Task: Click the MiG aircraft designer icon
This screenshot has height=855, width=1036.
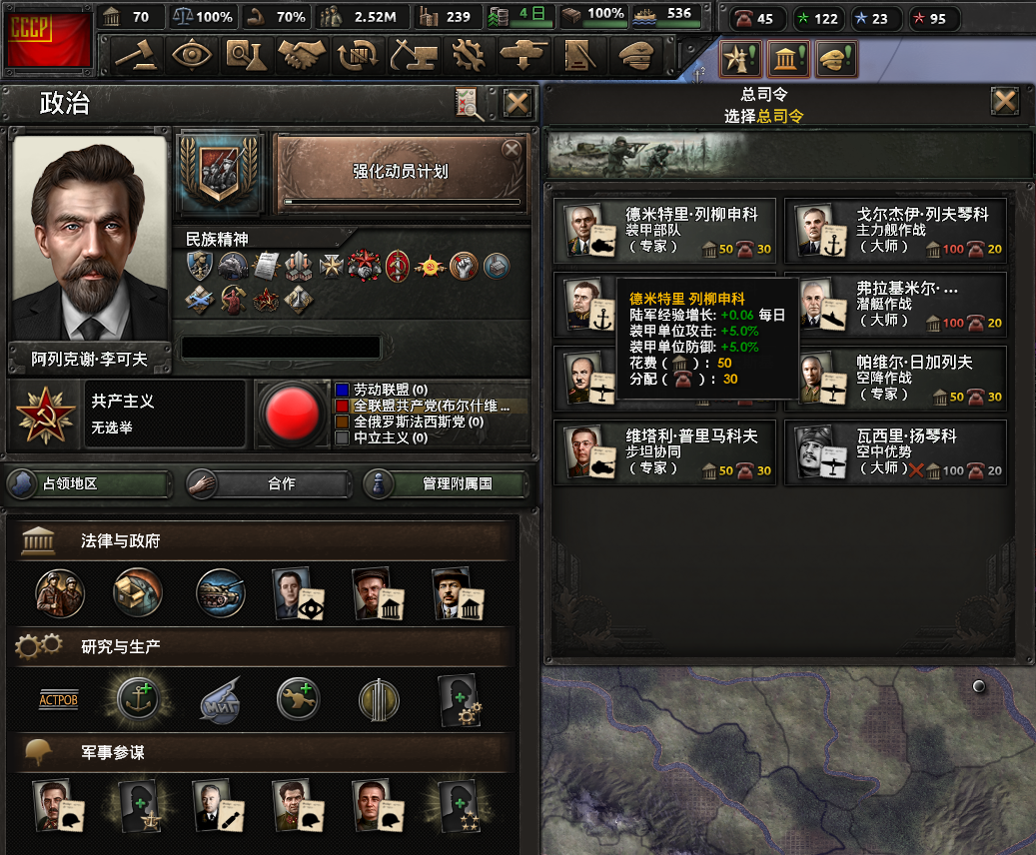Action: [220, 700]
